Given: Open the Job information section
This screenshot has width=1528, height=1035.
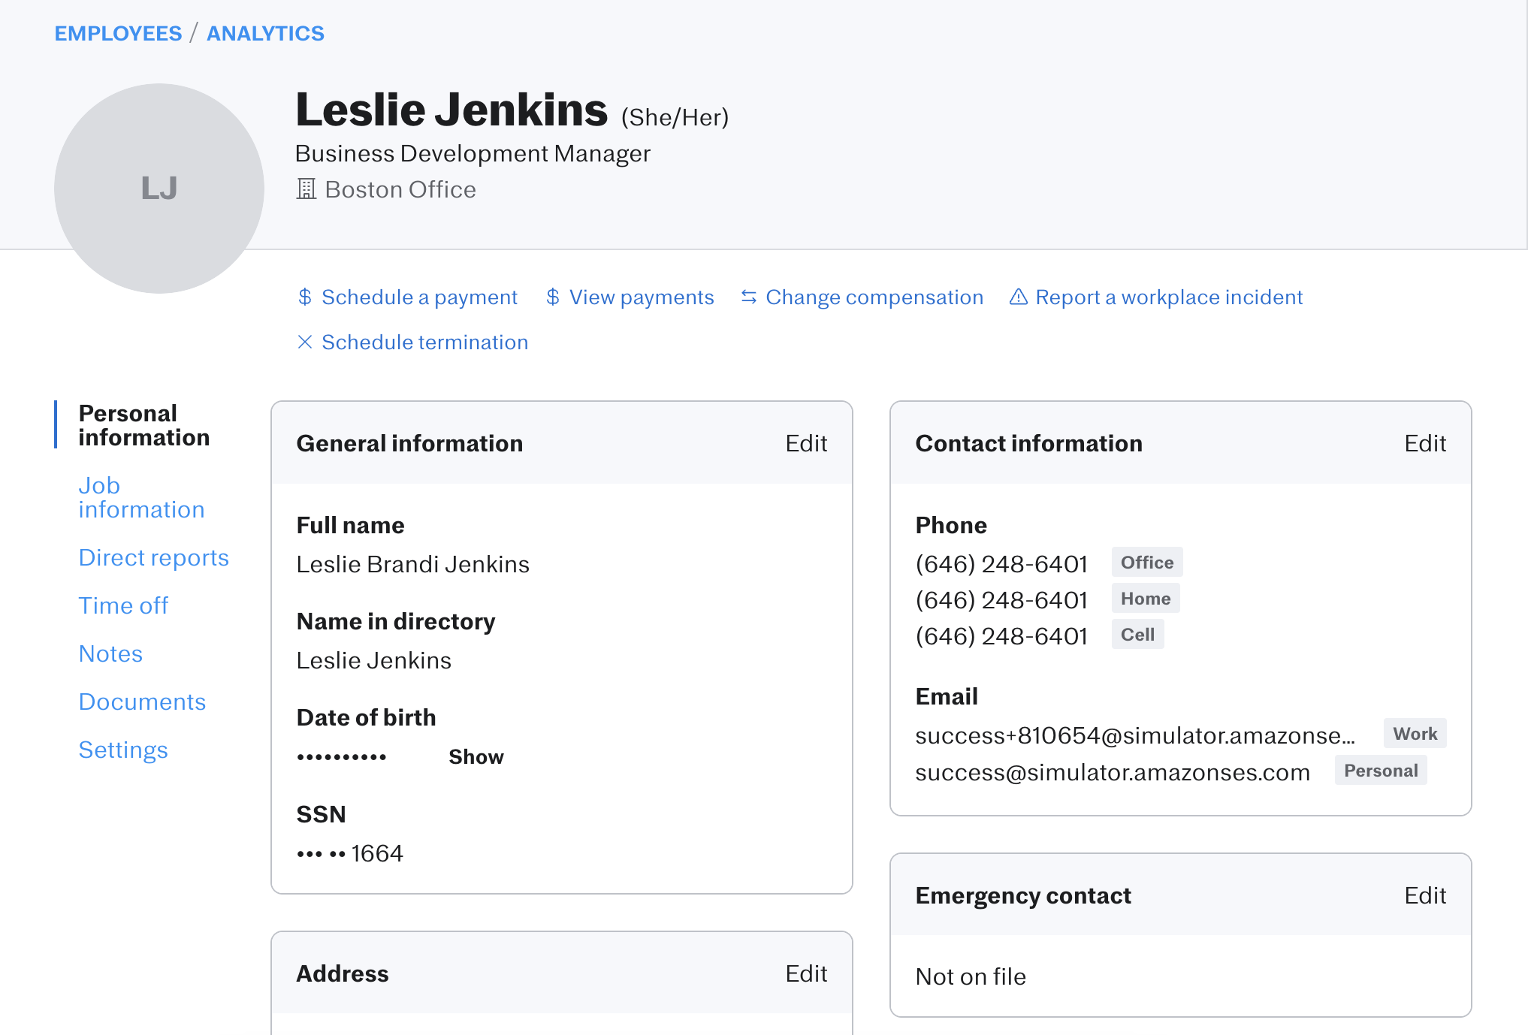Looking at the screenshot, I should click(x=141, y=497).
